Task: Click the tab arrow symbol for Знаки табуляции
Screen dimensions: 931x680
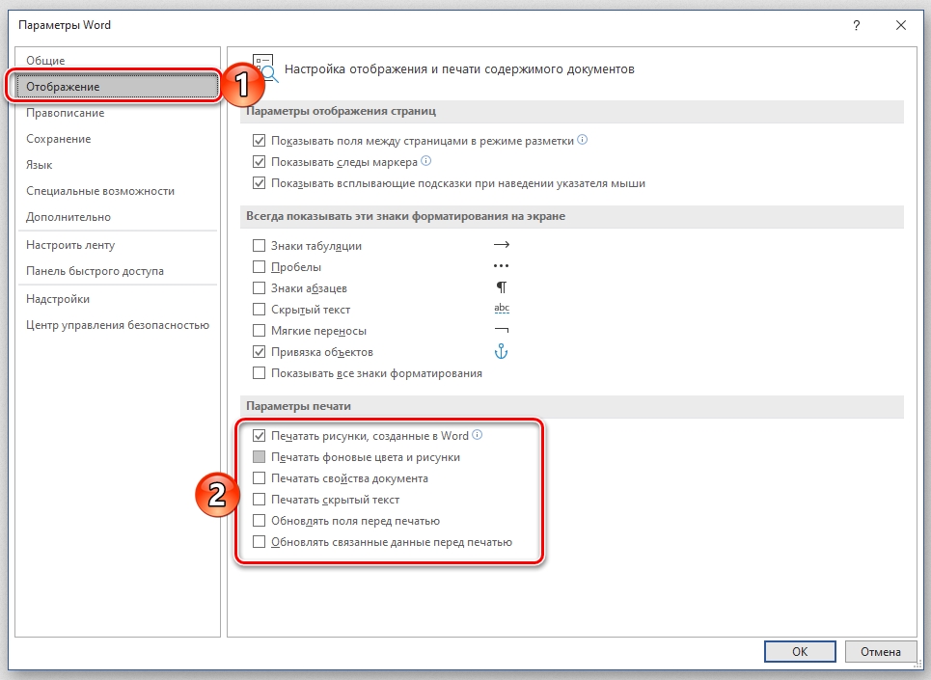Action: (501, 246)
